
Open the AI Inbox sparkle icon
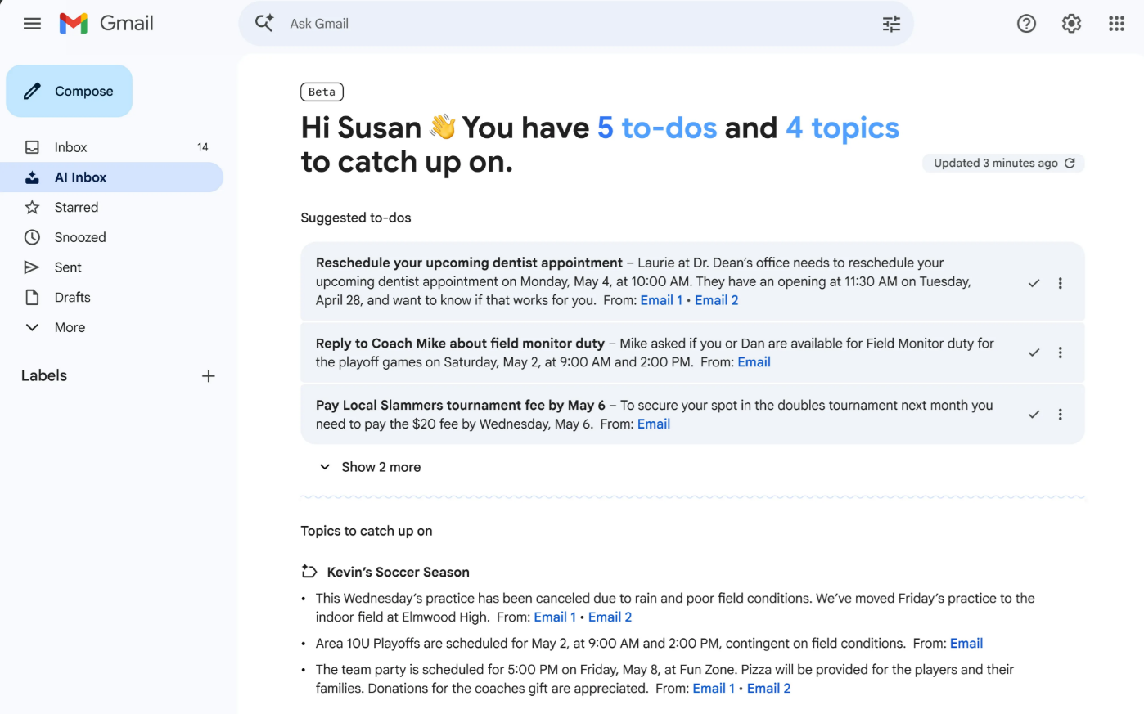point(34,177)
